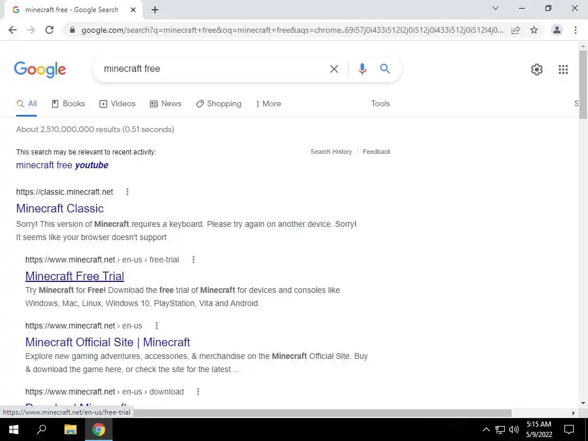Reload the page
Image resolution: width=588 pixels, height=441 pixels.
[x=49, y=30]
